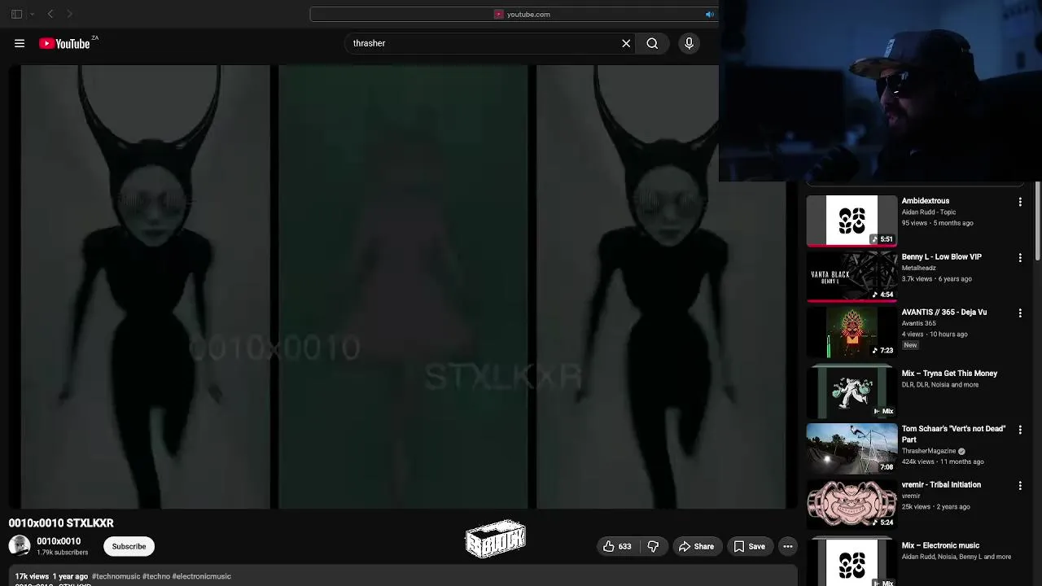Mute tab via address bar speaker icon
Image resolution: width=1042 pixels, height=586 pixels.
coord(709,14)
